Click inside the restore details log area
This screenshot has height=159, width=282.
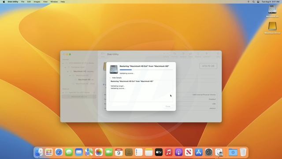(141, 91)
